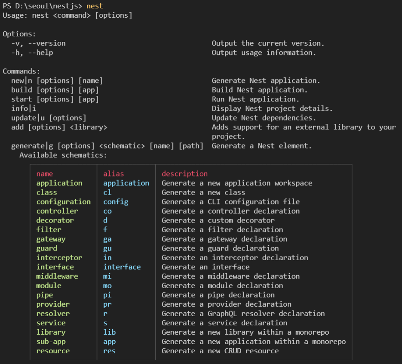Click the 'start [options] [app]' command line

coord(55,99)
